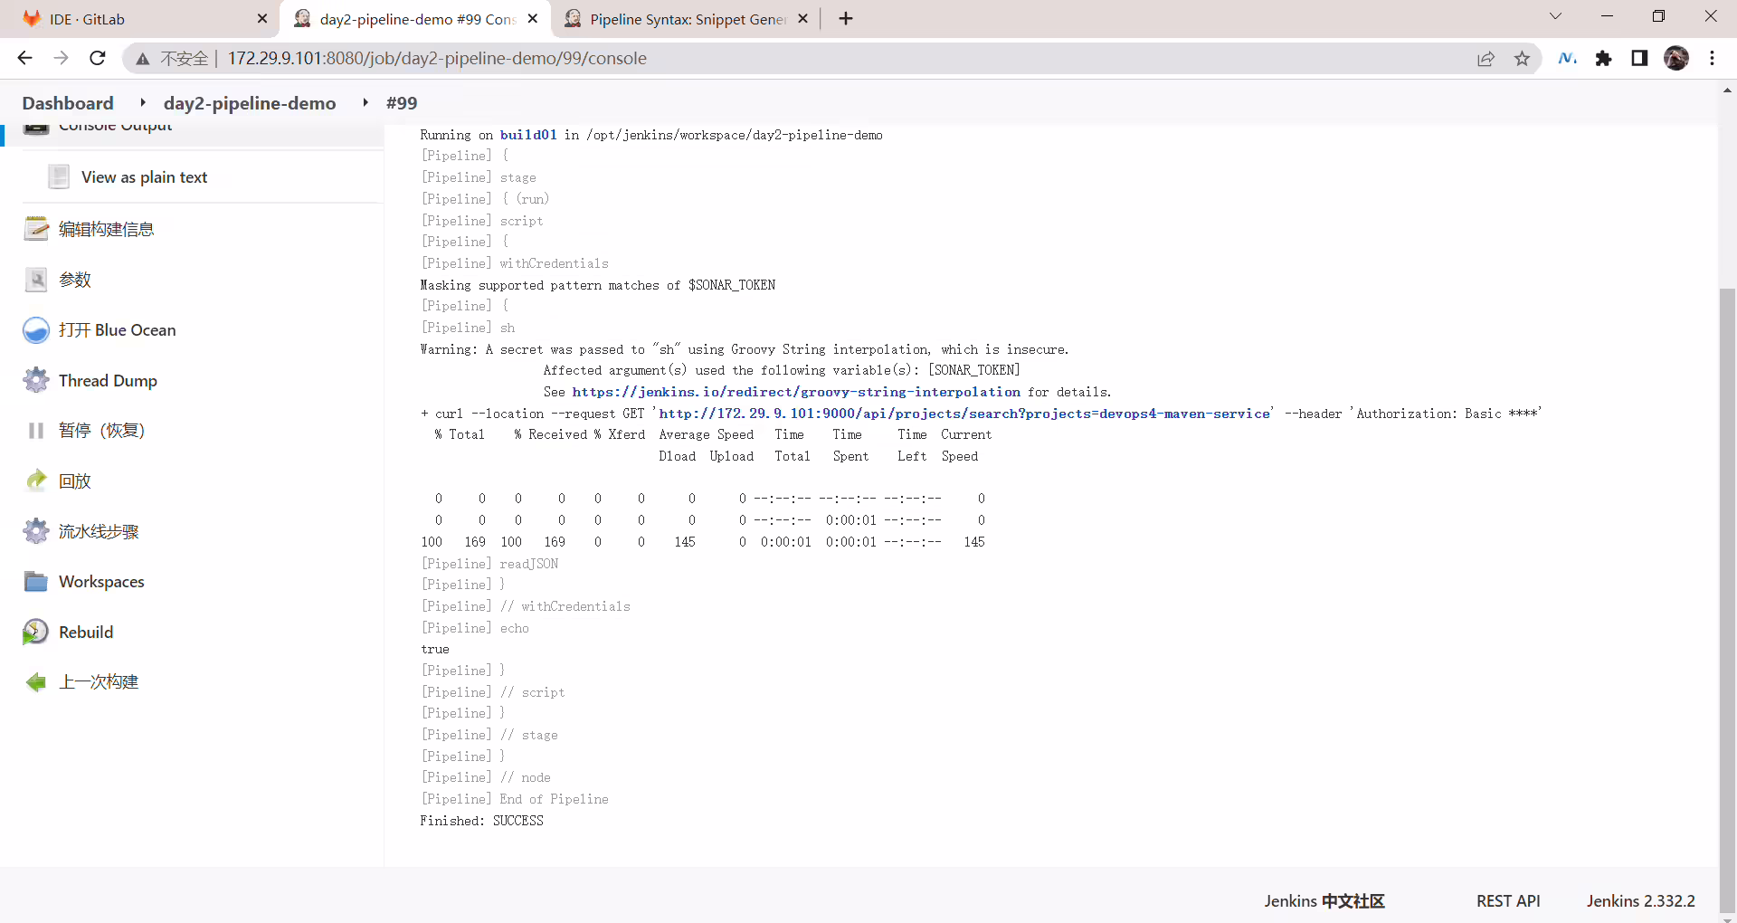Click the Pipeline Steps gear icon
This screenshot has height=923, width=1737.
tap(36, 531)
